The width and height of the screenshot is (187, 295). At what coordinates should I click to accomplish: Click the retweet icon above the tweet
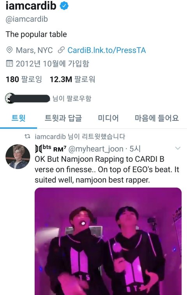tap(27, 136)
